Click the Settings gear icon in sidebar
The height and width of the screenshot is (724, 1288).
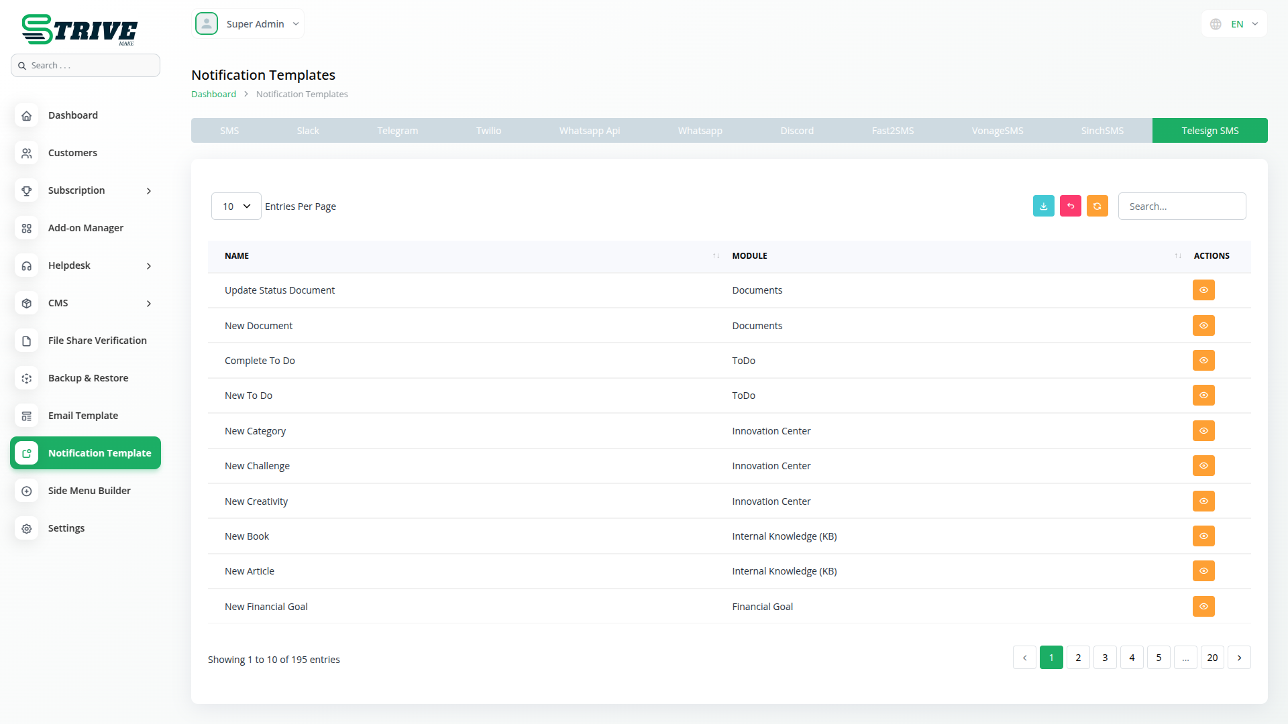[x=27, y=528]
